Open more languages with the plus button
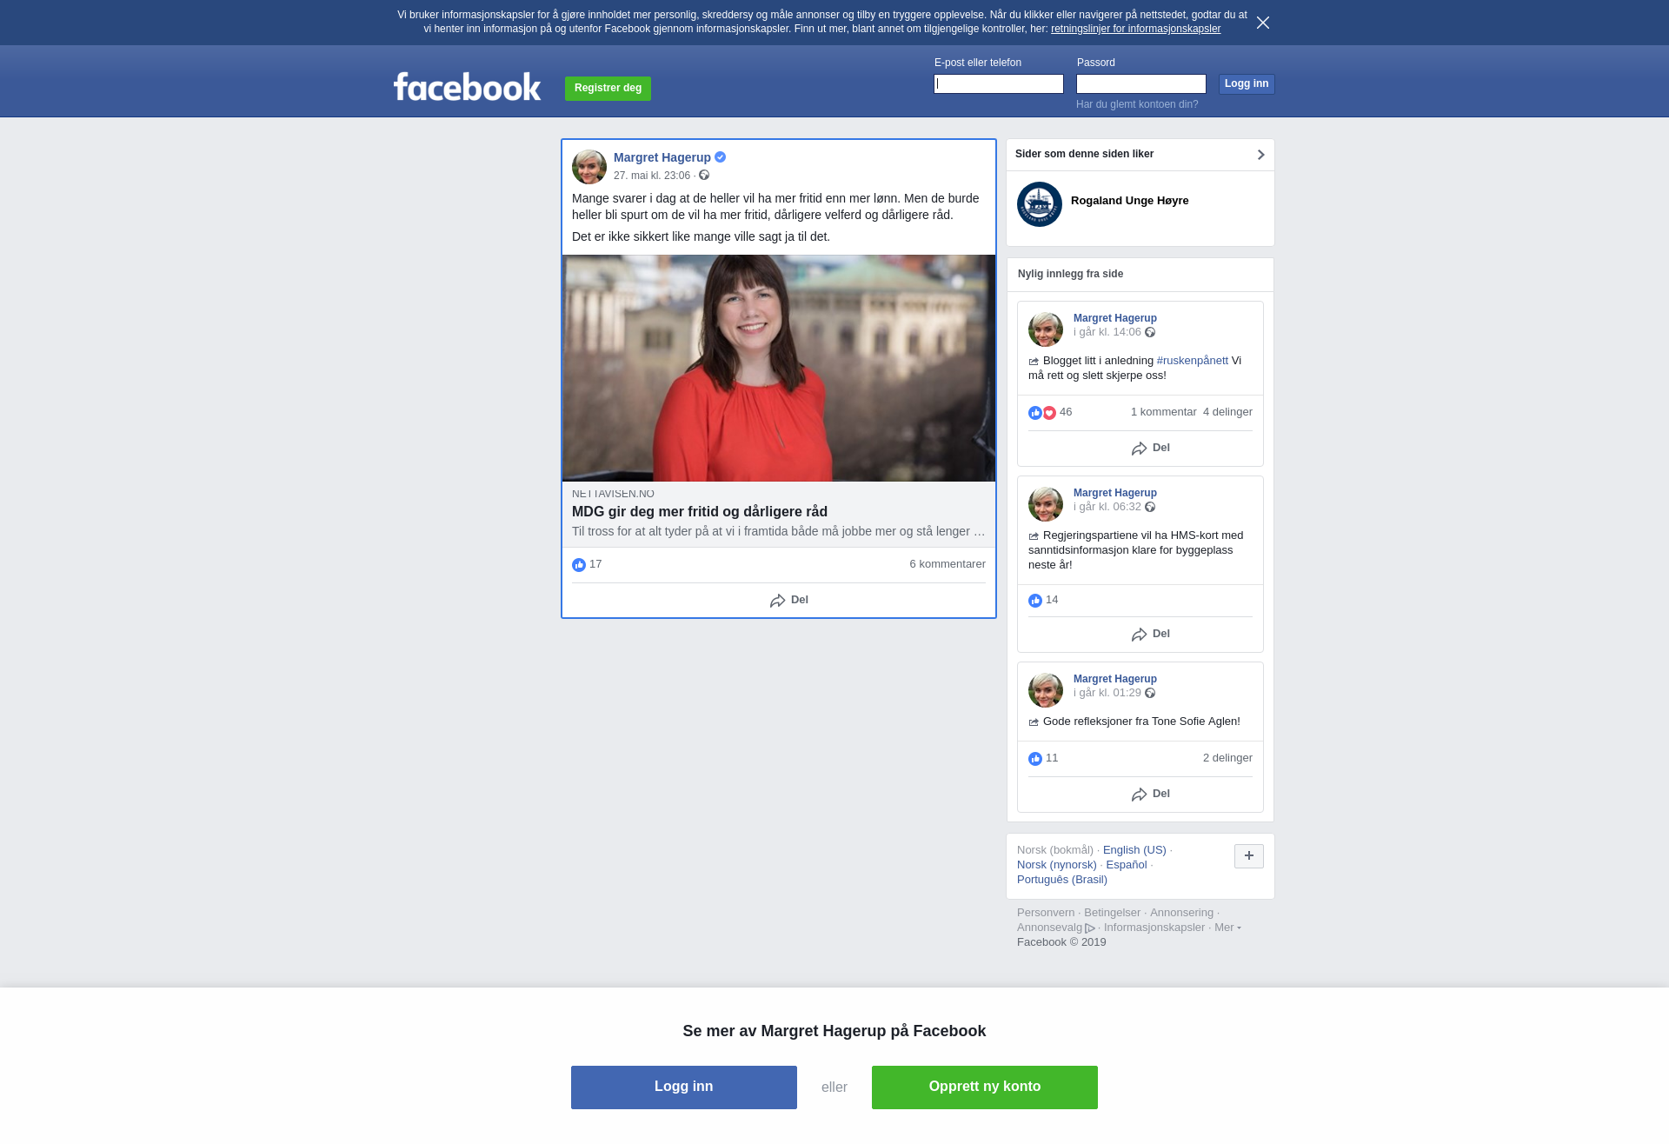The width and height of the screenshot is (1669, 1144). [x=1249, y=856]
